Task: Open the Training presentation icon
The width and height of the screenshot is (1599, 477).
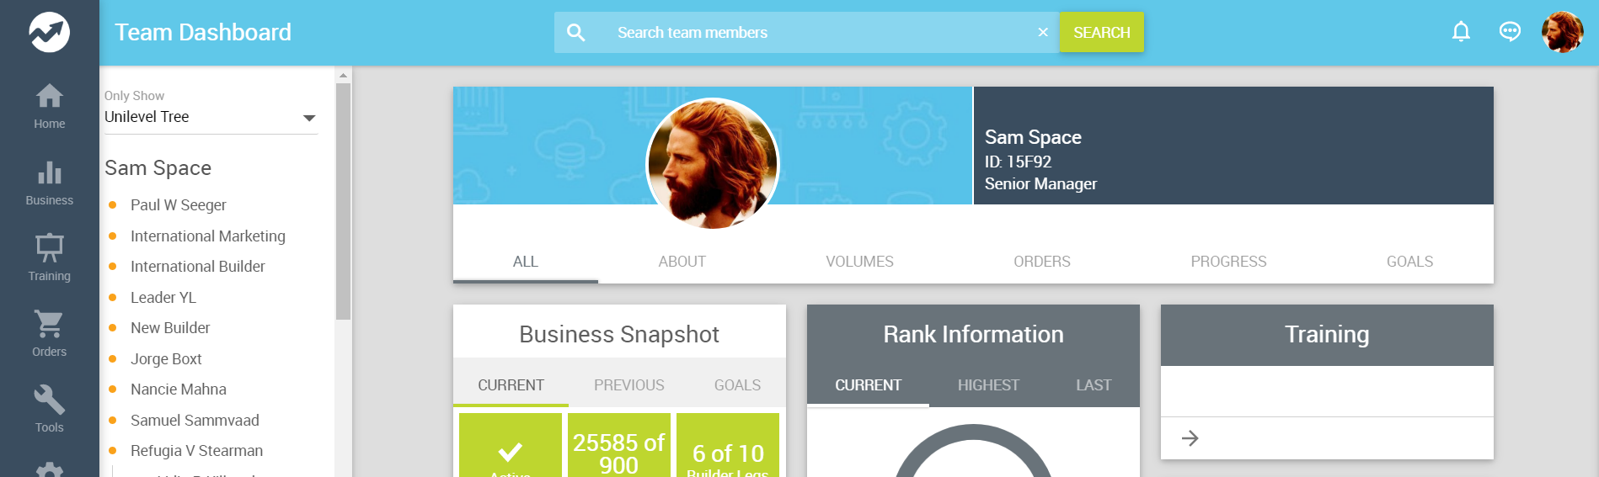Action: point(49,249)
